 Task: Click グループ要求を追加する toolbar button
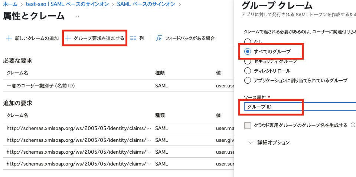(x=95, y=38)
